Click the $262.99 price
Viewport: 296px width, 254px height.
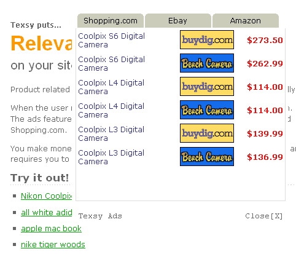pos(265,63)
